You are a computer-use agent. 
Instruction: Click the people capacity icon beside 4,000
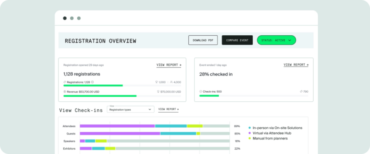[171, 82]
